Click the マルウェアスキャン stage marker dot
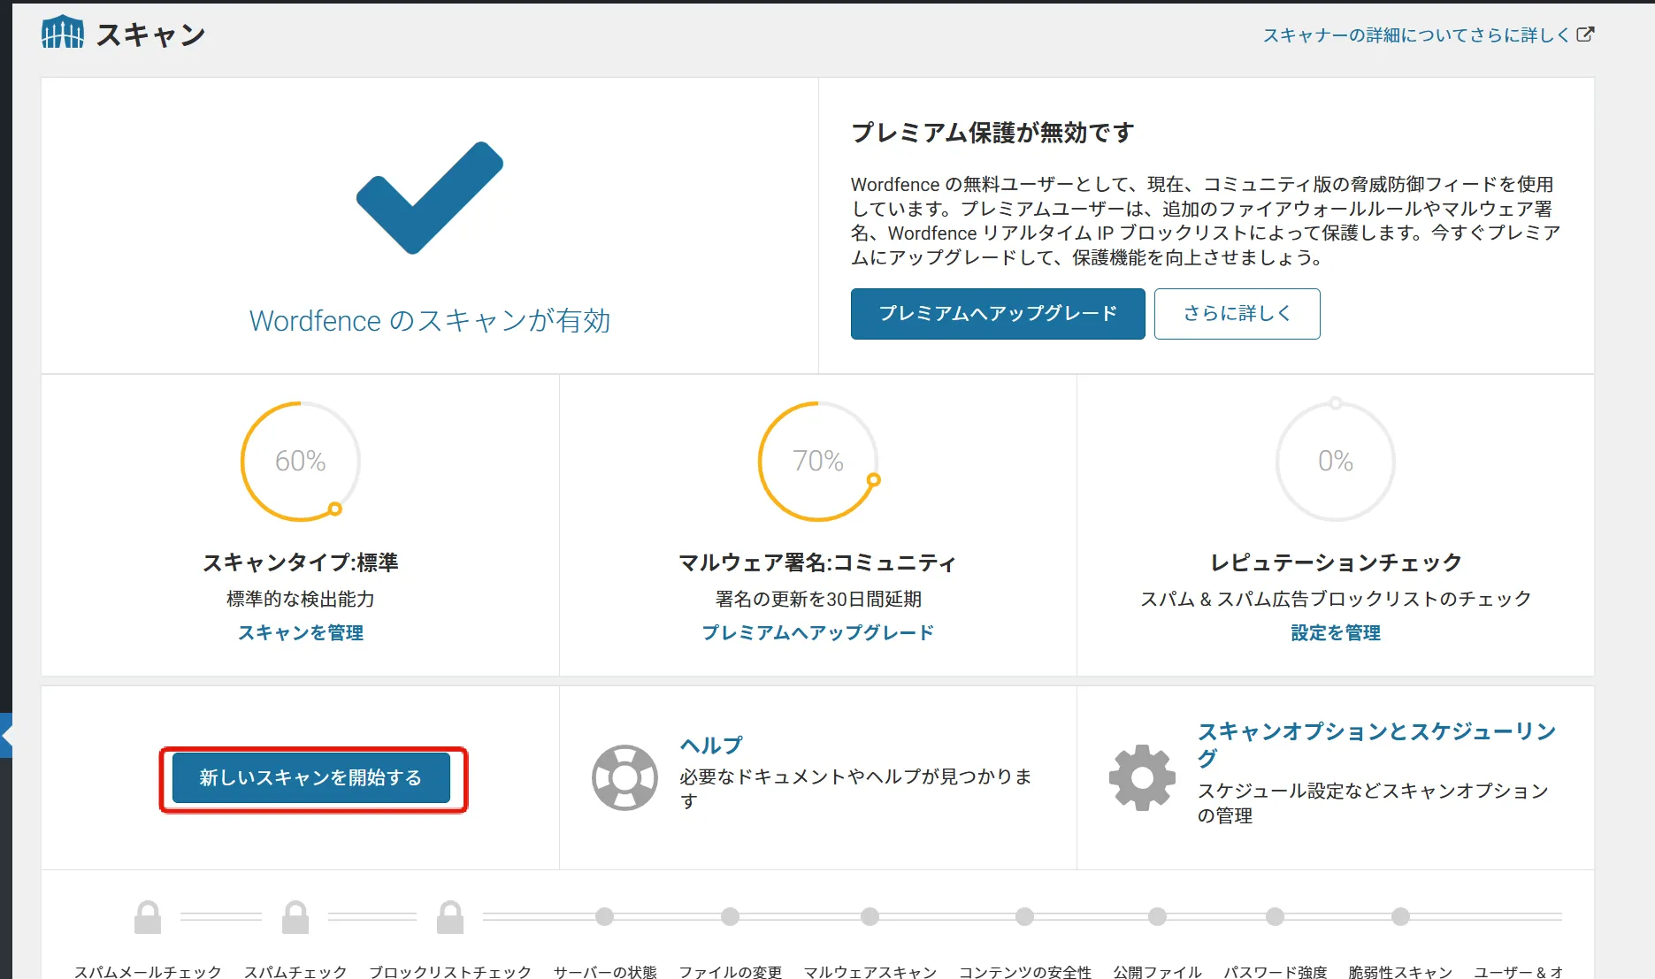 pyautogui.click(x=870, y=917)
